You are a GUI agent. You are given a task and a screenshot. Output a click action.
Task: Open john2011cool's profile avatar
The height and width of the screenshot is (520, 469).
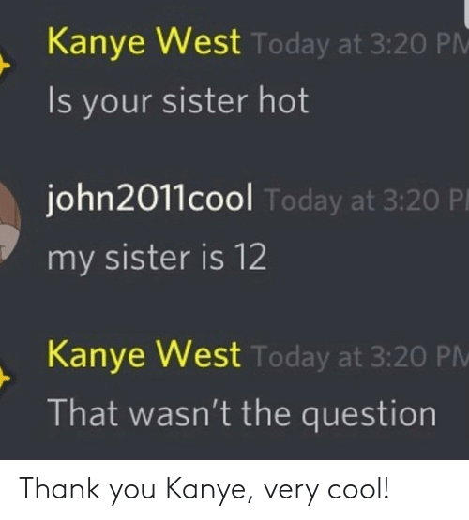[x=10, y=223]
